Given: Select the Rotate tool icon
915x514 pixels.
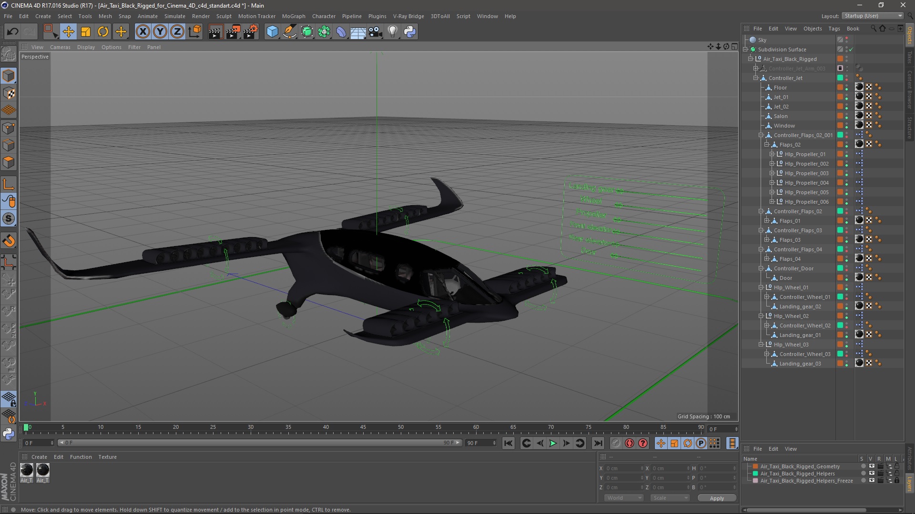Looking at the screenshot, I should (x=103, y=32).
